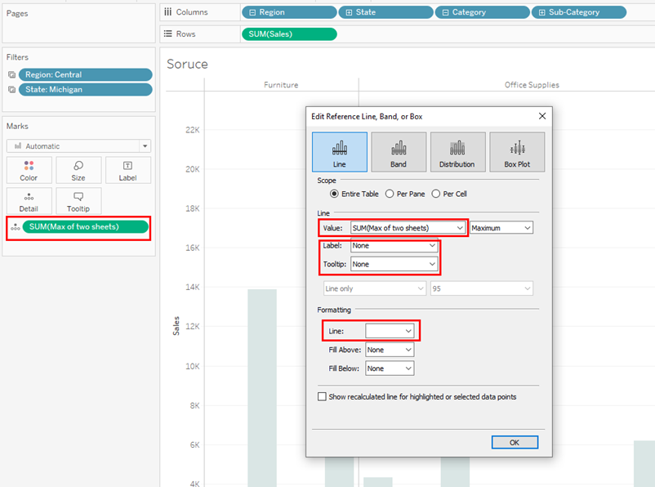The width and height of the screenshot is (655, 487).
Task: Select the Line reference type
Action: point(339,152)
